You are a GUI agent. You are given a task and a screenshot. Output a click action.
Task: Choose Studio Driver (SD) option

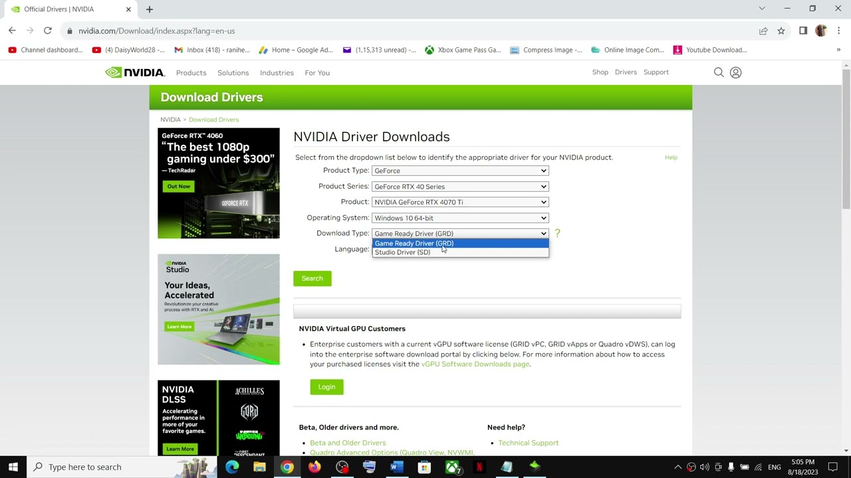click(460, 252)
